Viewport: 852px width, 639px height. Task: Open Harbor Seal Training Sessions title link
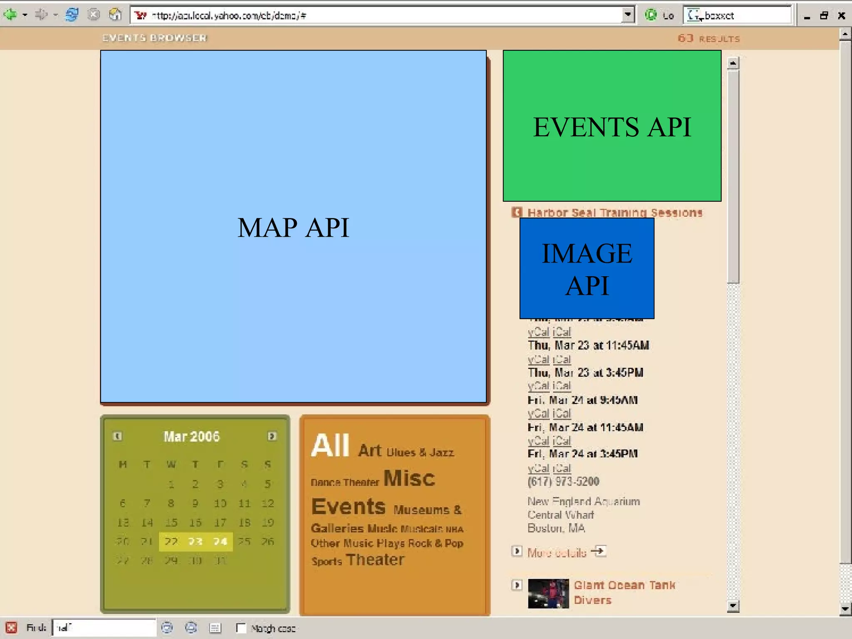pyautogui.click(x=615, y=213)
